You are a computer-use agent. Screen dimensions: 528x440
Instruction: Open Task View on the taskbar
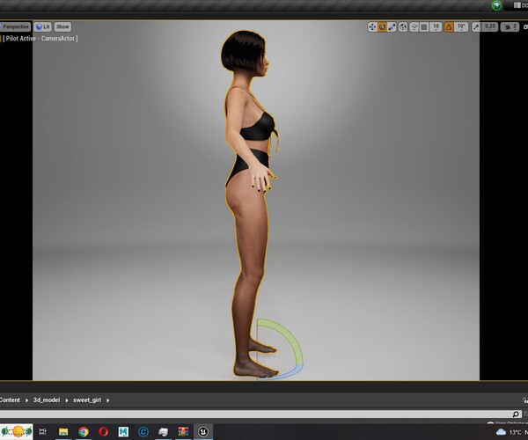coord(43,431)
